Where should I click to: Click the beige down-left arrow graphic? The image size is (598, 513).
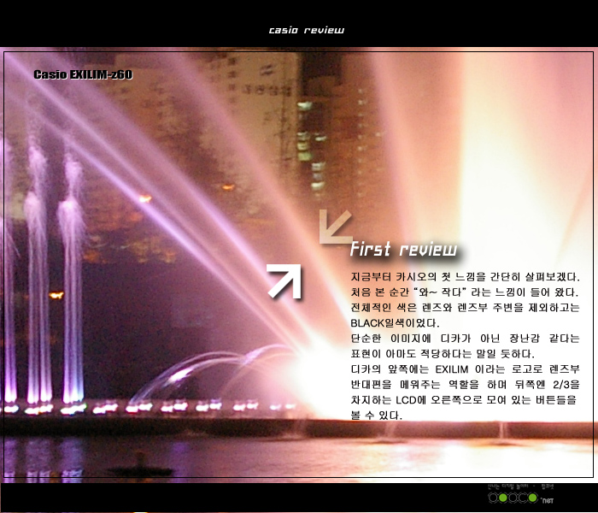click(x=336, y=227)
